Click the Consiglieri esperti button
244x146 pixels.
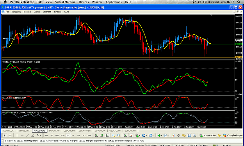(233, 135)
